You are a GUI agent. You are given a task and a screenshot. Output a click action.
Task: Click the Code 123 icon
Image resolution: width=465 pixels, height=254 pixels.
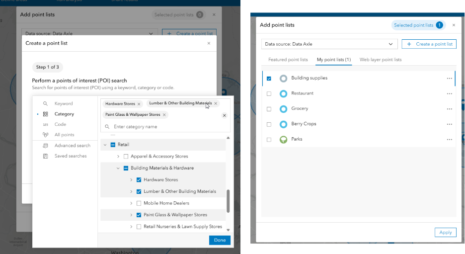coord(45,124)
